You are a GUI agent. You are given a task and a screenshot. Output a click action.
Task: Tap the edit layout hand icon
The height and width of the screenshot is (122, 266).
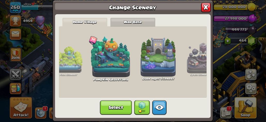coord(251,75)
